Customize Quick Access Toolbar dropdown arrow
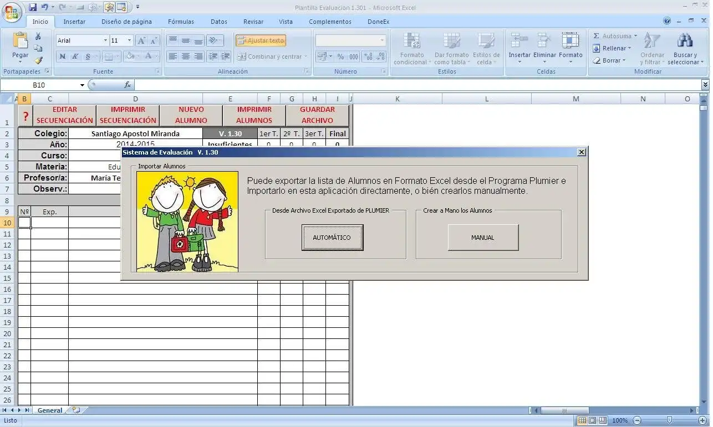713x427 pixels. [x=137, y=7]
